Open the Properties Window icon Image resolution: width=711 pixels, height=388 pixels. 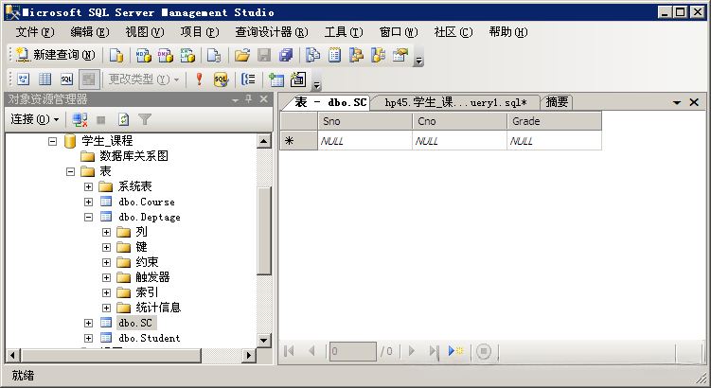click(400, 55)
